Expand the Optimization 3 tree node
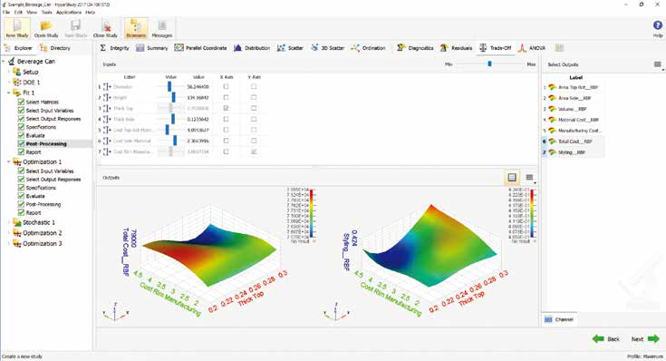666x361 pixels. point(9,244)
